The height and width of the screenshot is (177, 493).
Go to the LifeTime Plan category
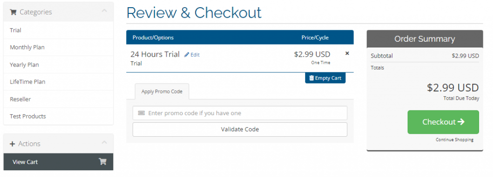(x=58, y=82)
